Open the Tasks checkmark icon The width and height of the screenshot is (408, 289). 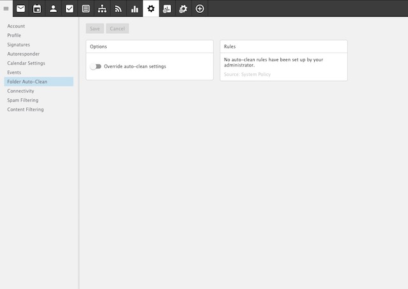[x=70, y=8]
